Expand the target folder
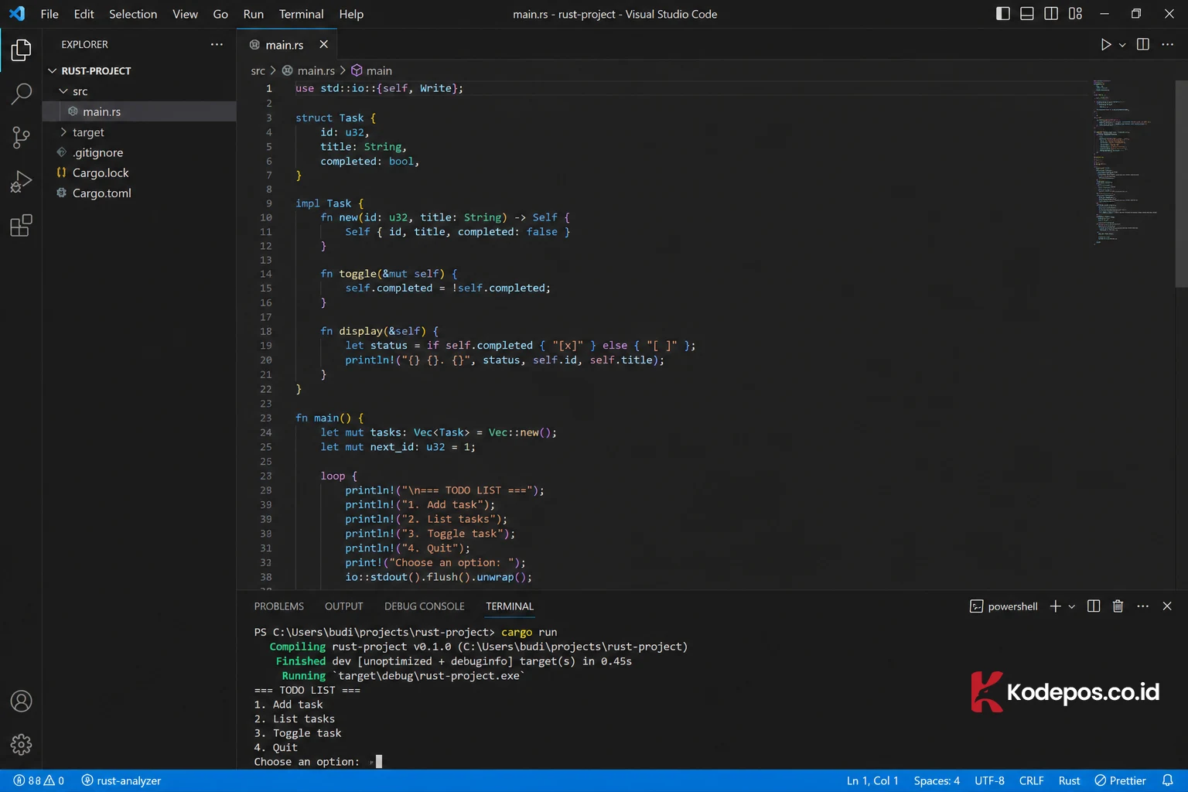 139,132
